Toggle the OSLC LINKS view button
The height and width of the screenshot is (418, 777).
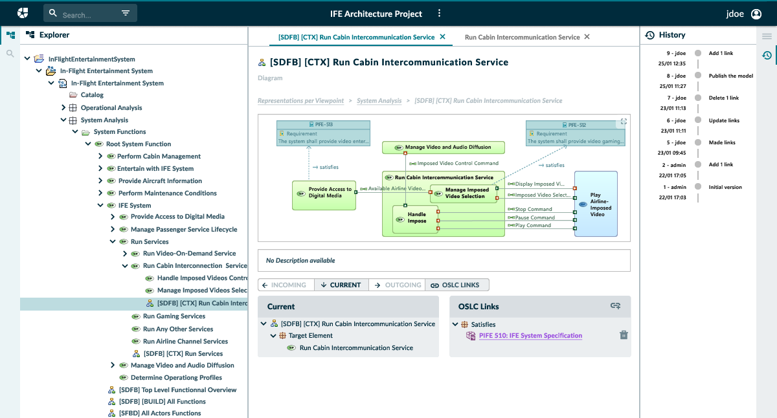[x=456, y=285]
